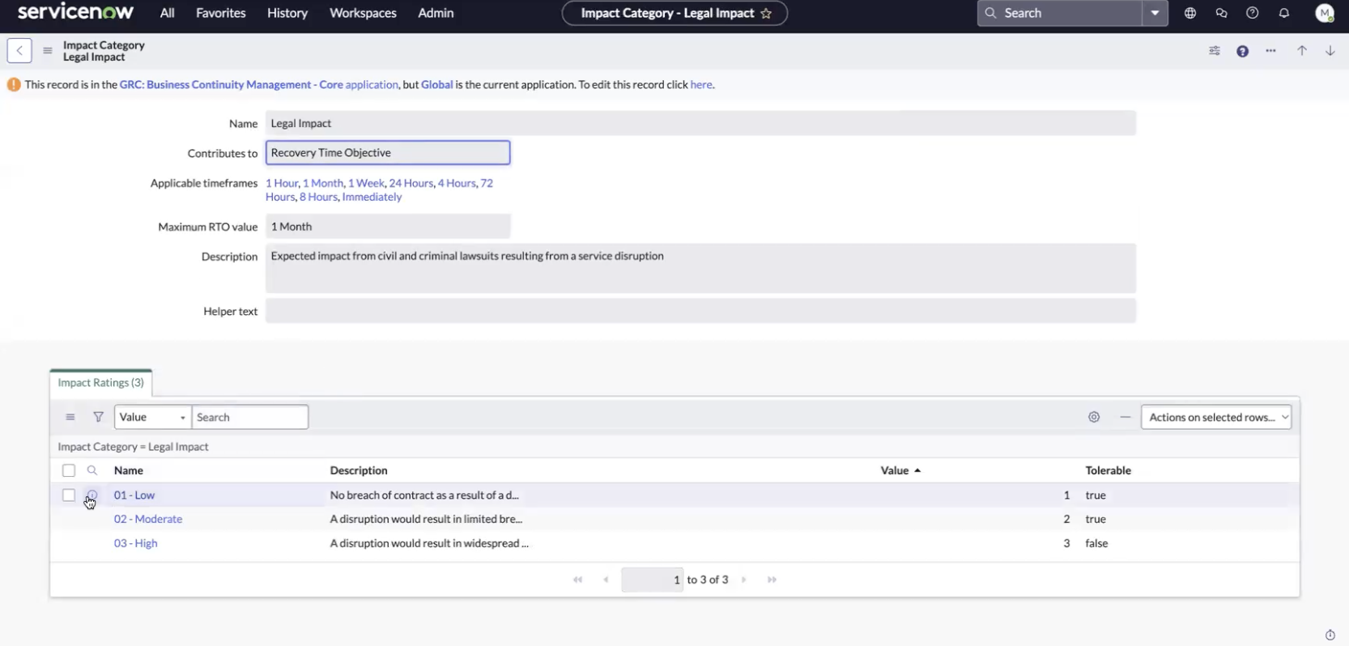The width and height of the screenshot is (1349, 646).
Task: Open Actions on selected rows dropdown
Action: [x=1216, y=417]
